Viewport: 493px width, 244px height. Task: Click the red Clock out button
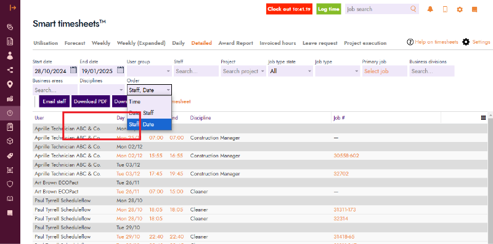coord(289,9)
